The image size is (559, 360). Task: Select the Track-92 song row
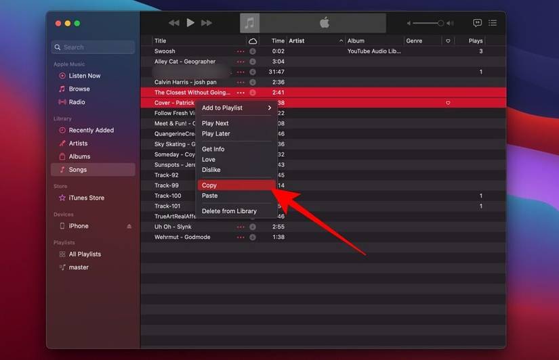323,175
